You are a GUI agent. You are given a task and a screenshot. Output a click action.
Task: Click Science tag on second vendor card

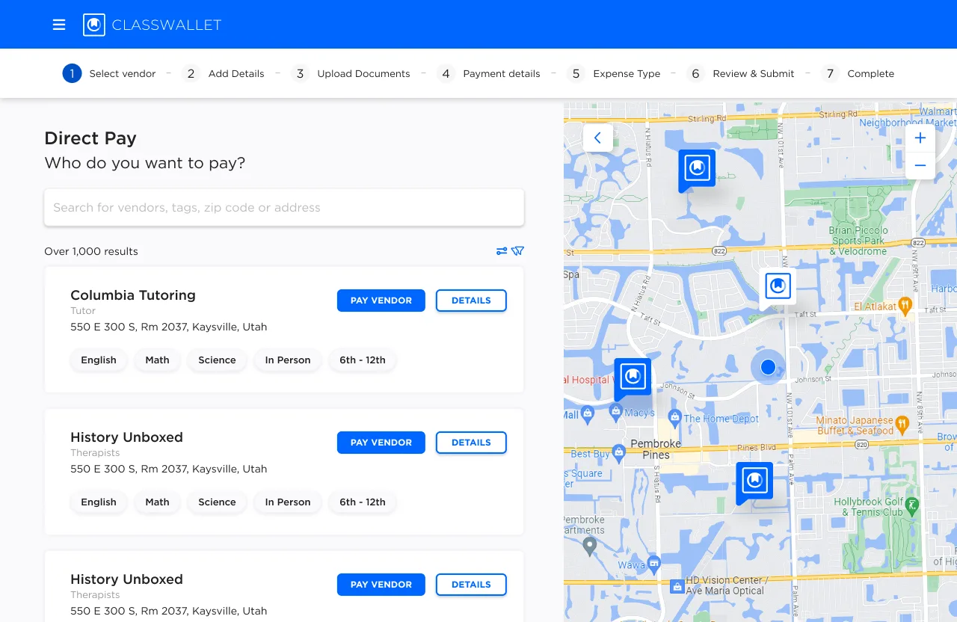point(217,502)
